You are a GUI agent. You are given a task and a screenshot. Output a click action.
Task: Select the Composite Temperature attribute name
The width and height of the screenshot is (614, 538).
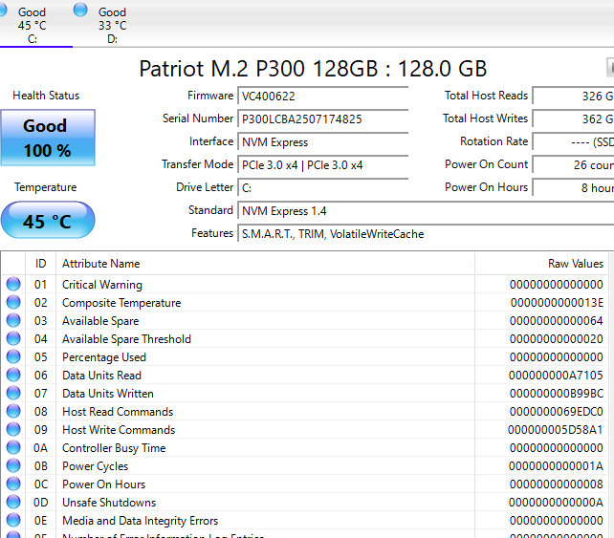point(121,303)
